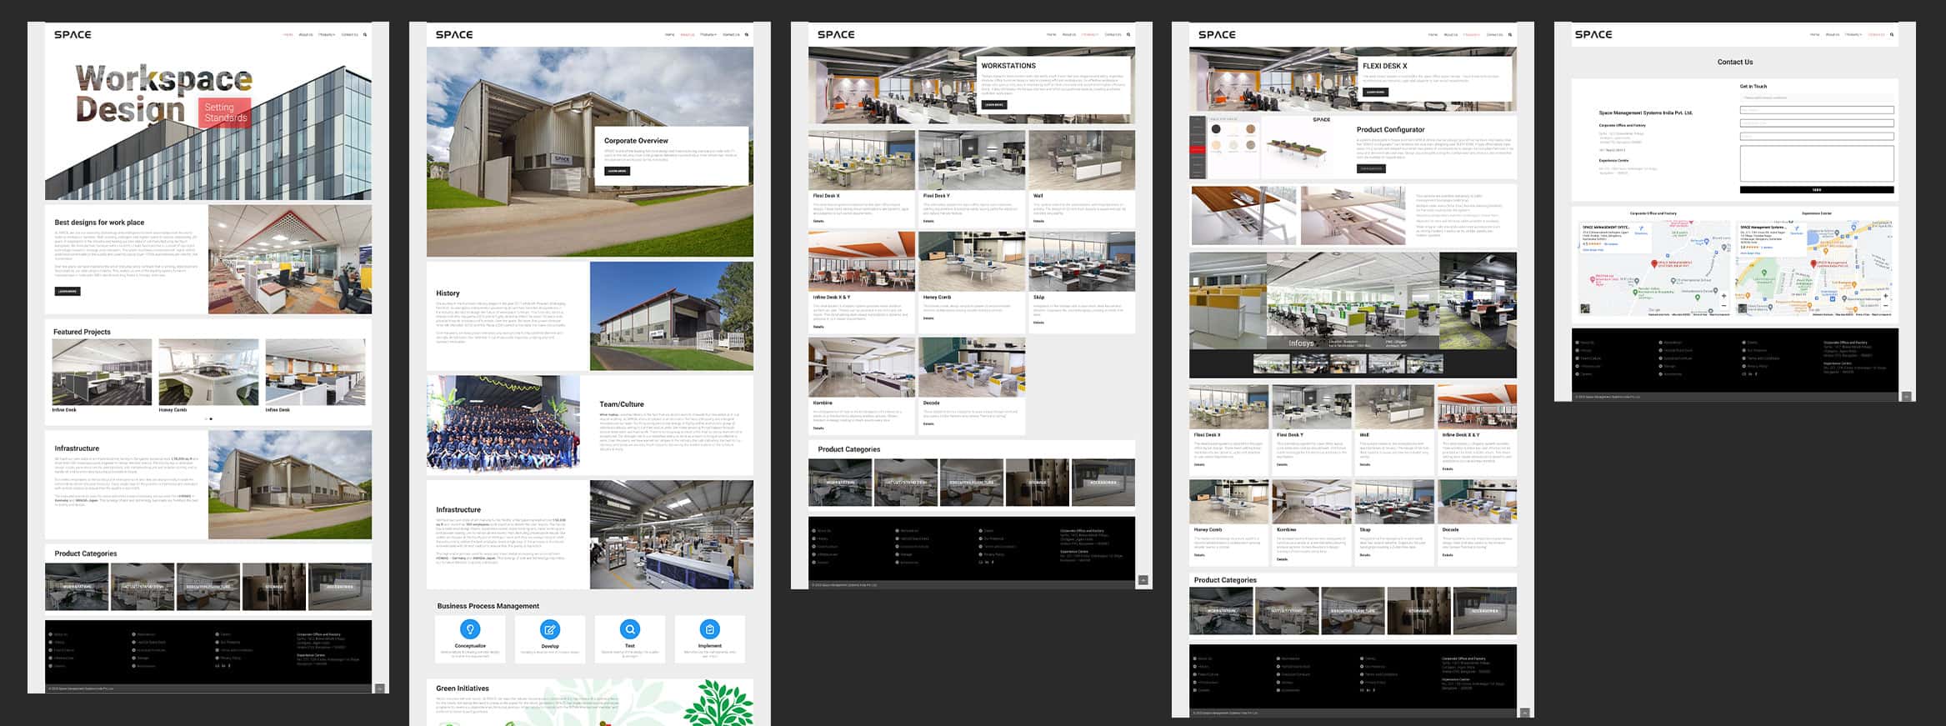Click the Test magnifier icon
The image size is (1946, 726).
pyautogui.click(x=630, y=629)
